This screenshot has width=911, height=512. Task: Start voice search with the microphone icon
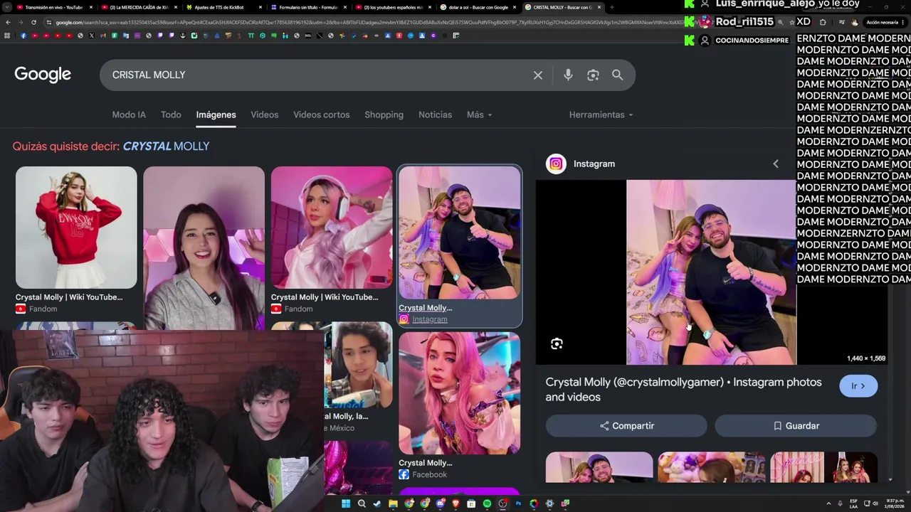click(568, 75)
